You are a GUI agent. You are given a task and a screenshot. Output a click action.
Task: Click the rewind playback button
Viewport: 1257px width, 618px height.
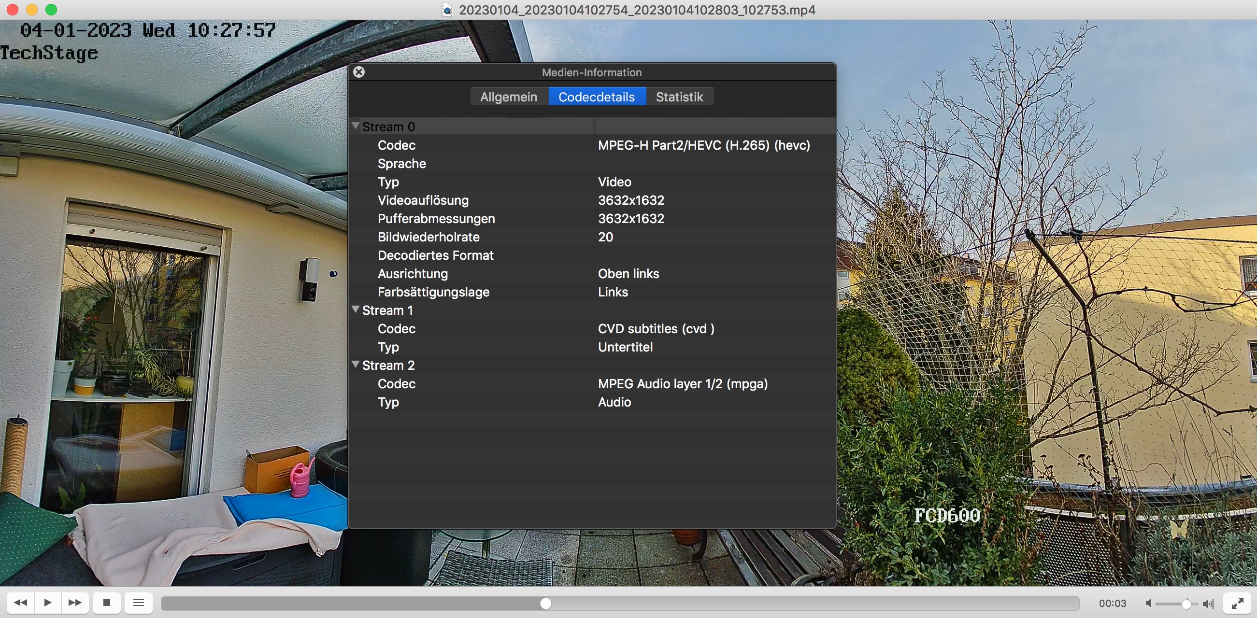point(20,603)
